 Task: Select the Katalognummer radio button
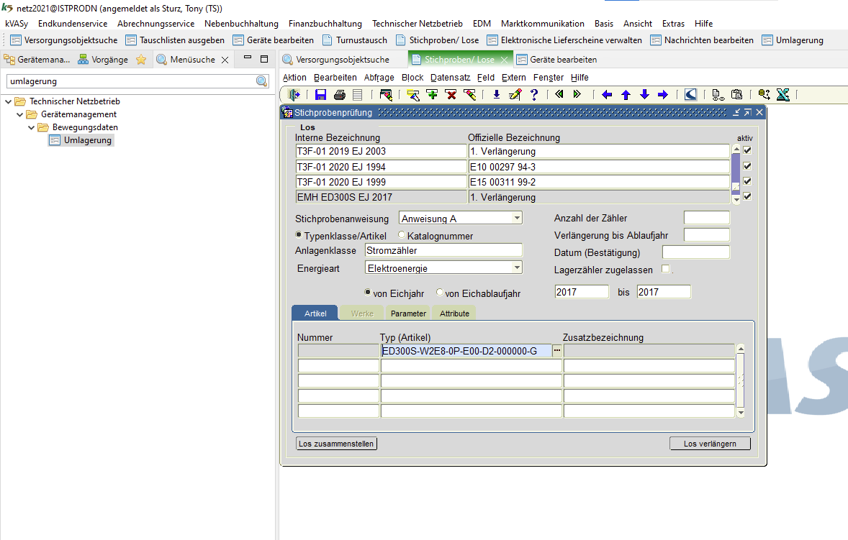pyautogui.click(x=402, y=236)
